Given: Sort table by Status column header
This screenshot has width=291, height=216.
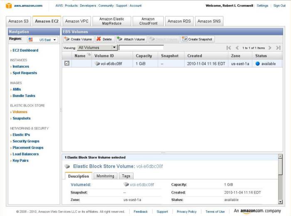Looking at the screenshot, I should pyautogui.click(x=267, y=56).
